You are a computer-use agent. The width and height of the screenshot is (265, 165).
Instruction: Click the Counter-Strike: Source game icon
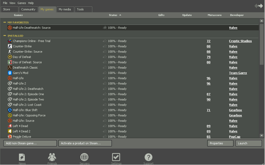(10, 52)
